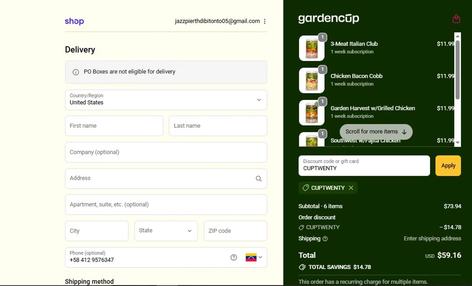Click the Total Savings tag icon

[x=302, y=267]
